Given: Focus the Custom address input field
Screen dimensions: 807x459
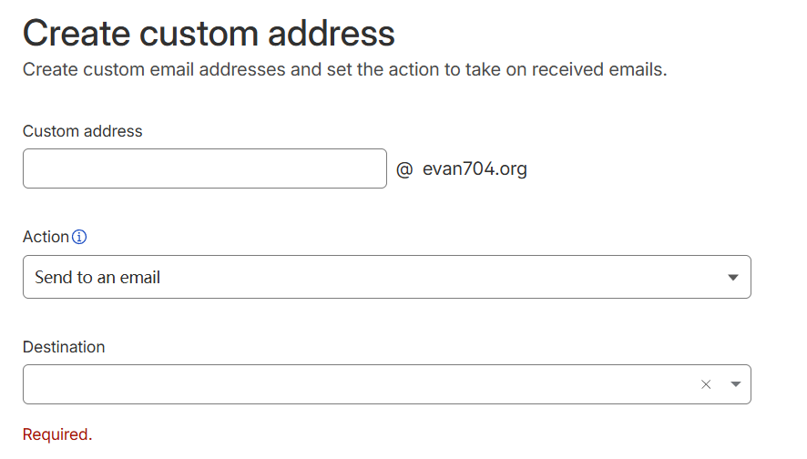Looking at the screenshot, I should (x=205, y=168).
